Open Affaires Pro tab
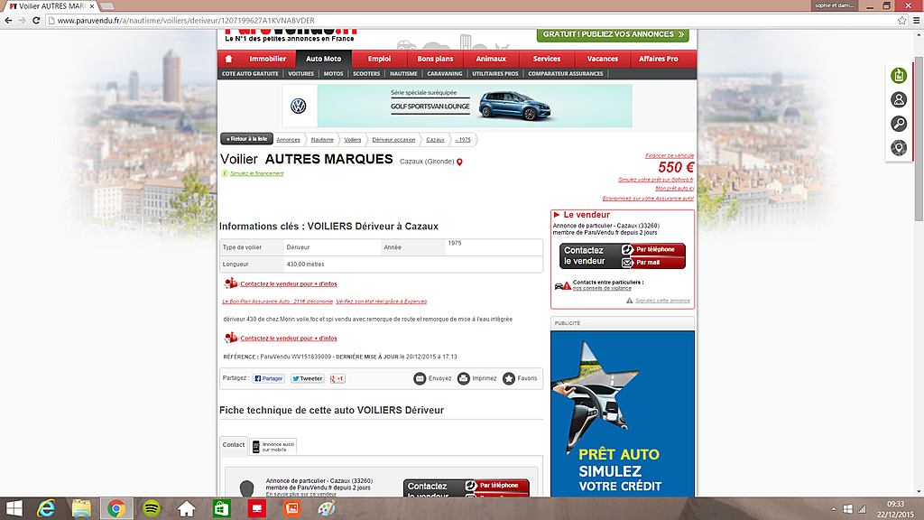This screenshot has width=924, height=520. click(658, 59)
